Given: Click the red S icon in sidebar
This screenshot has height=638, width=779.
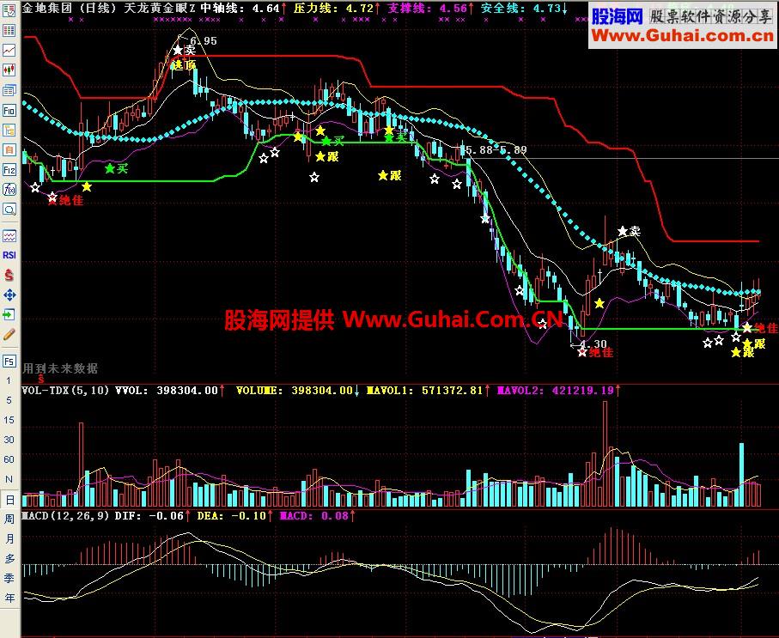Looking at the screenshot, I should click(x=9, y=276).
